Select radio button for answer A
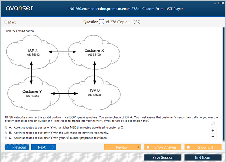 tap(6, 128)
